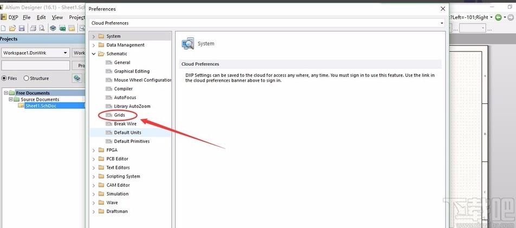Image resolution: width=516 pixels, height=228 pixels.
Task: Click the Workspace button in Projects panel
Action: coord(78,53)
